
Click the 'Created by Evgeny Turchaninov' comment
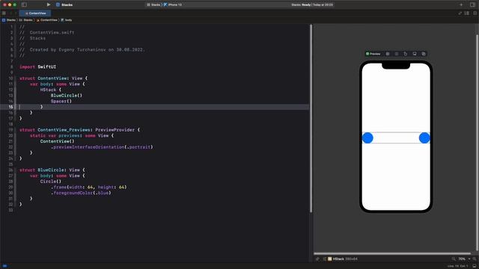coord(82,49)
